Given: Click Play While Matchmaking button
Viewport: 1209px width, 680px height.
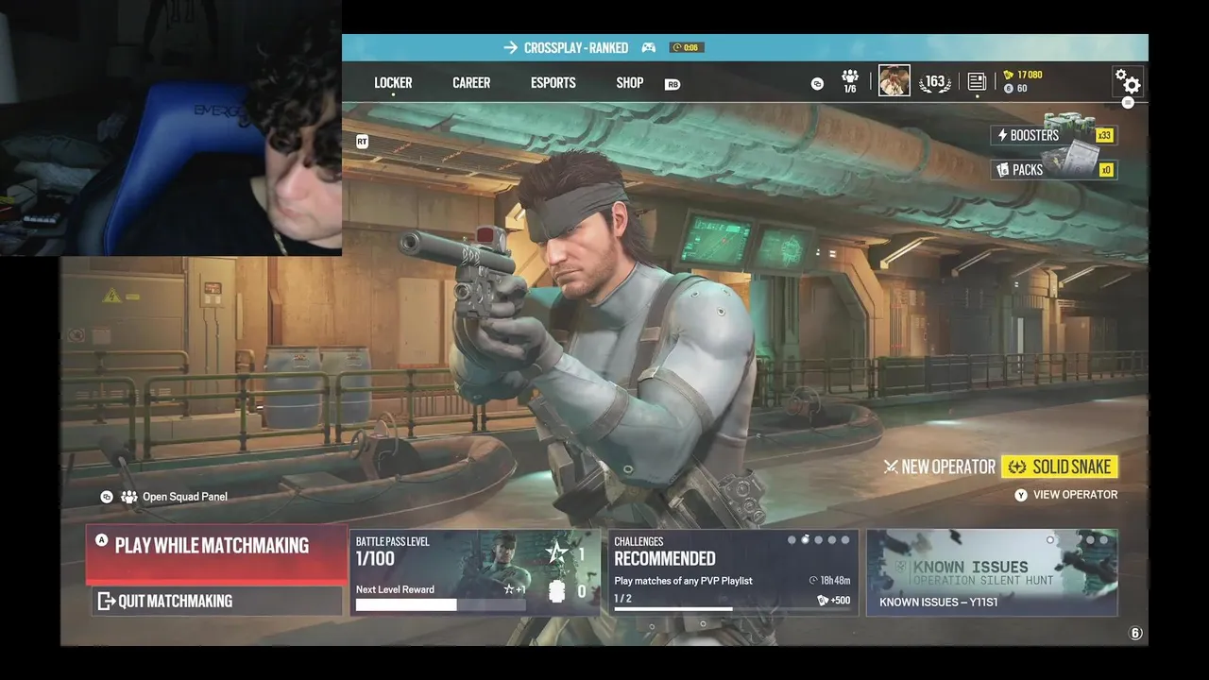Looking at the screenshot, I should (216, 553).
